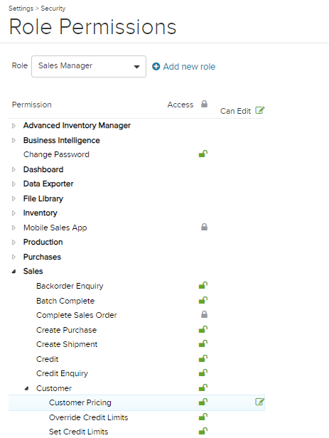The width and height of the screenshot is (329, 438).
Task: Click green unlock icon for Backorder Enquiry
Action: [203, 285]
